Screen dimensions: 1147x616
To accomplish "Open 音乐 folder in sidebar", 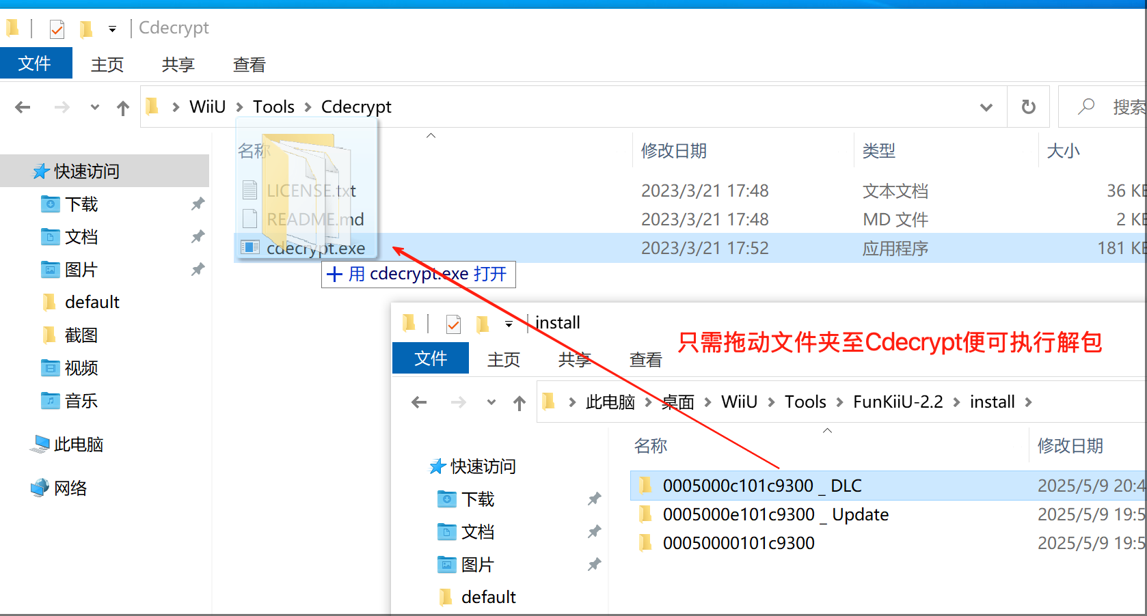I will (x=81, y=400).
